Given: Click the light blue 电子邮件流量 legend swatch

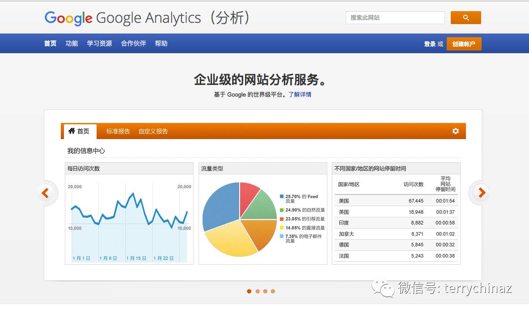Looking at the screenshot, I should (x=282, y=236).
